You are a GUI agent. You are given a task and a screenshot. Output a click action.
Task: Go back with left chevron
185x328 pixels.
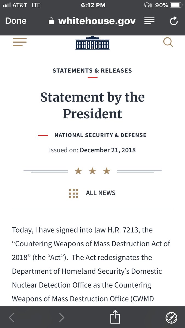11,317
